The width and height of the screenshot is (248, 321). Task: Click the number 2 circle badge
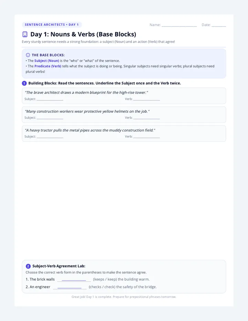28,266
